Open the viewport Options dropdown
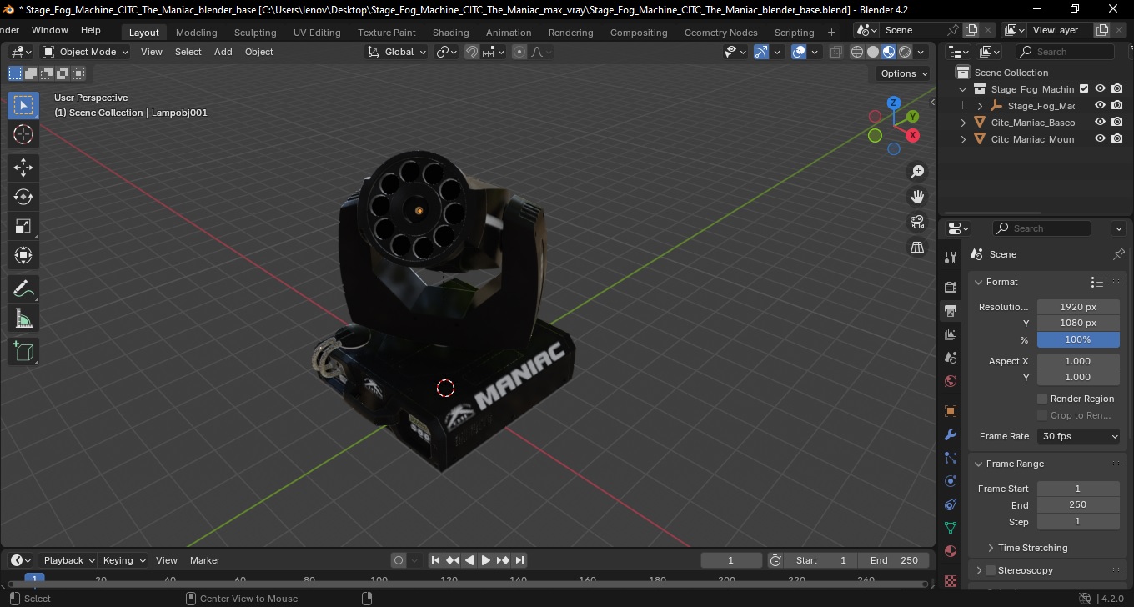The image size is (1134, 607). coord(905,73)
